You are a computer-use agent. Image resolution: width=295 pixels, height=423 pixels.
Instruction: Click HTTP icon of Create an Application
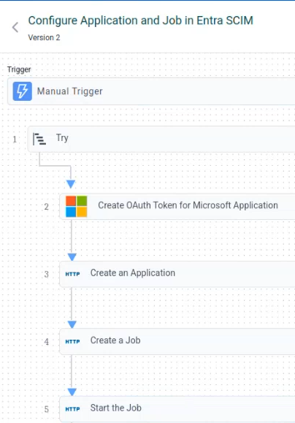pyautogui.click(x=72, y=274)
